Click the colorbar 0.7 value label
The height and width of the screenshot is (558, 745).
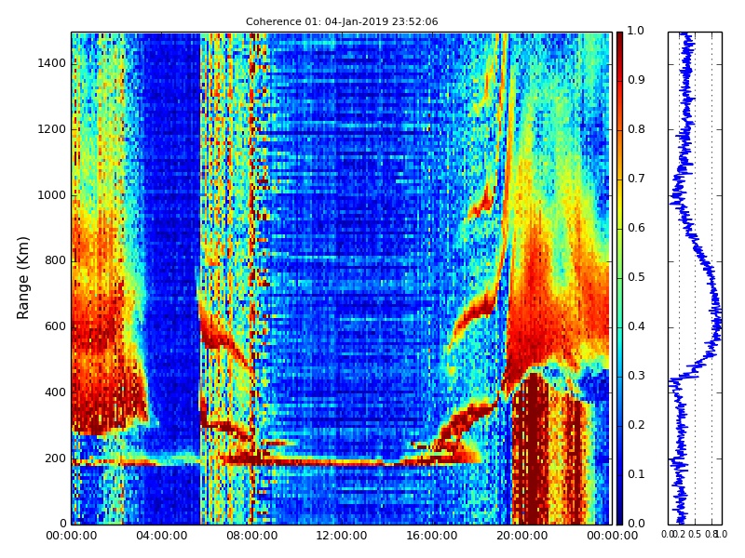coord(636,179)
